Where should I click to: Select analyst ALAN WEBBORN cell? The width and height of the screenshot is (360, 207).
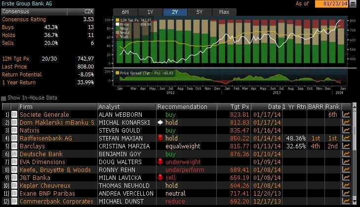120,114
